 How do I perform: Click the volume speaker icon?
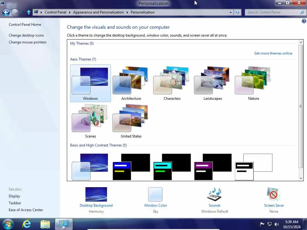(277, 224)
